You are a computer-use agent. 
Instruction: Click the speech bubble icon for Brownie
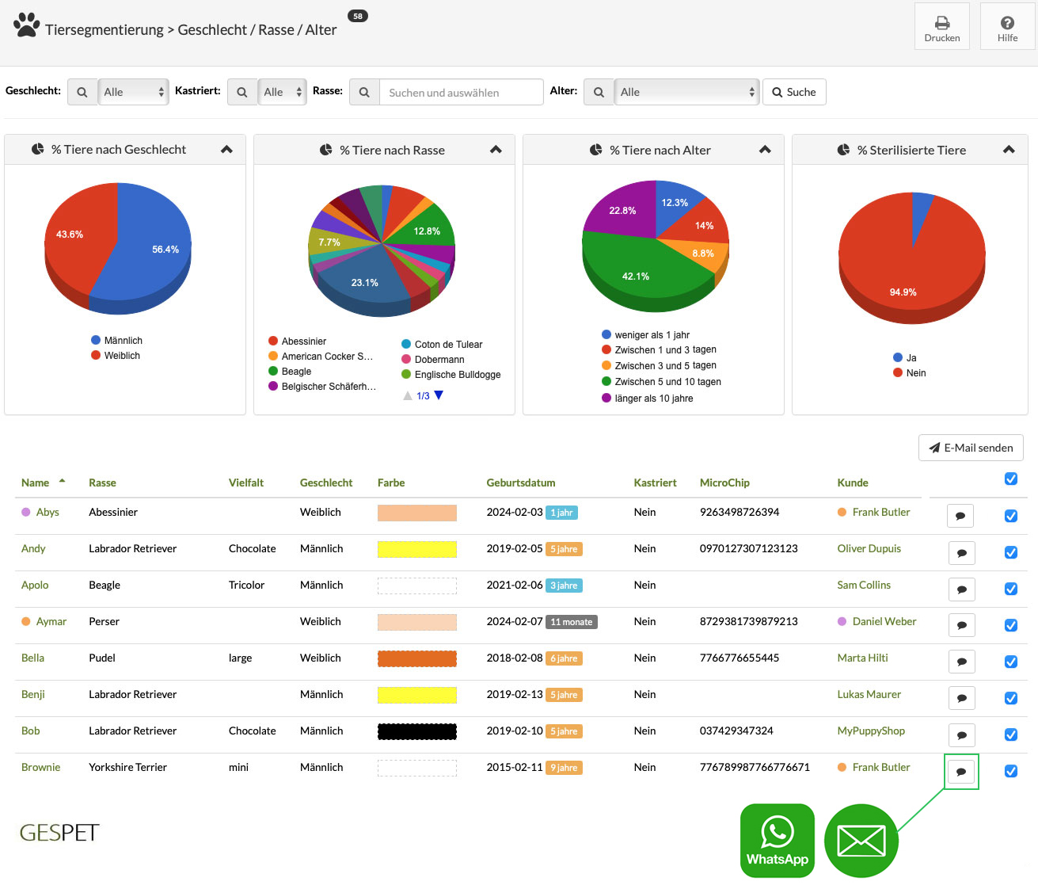pos(960,771)
